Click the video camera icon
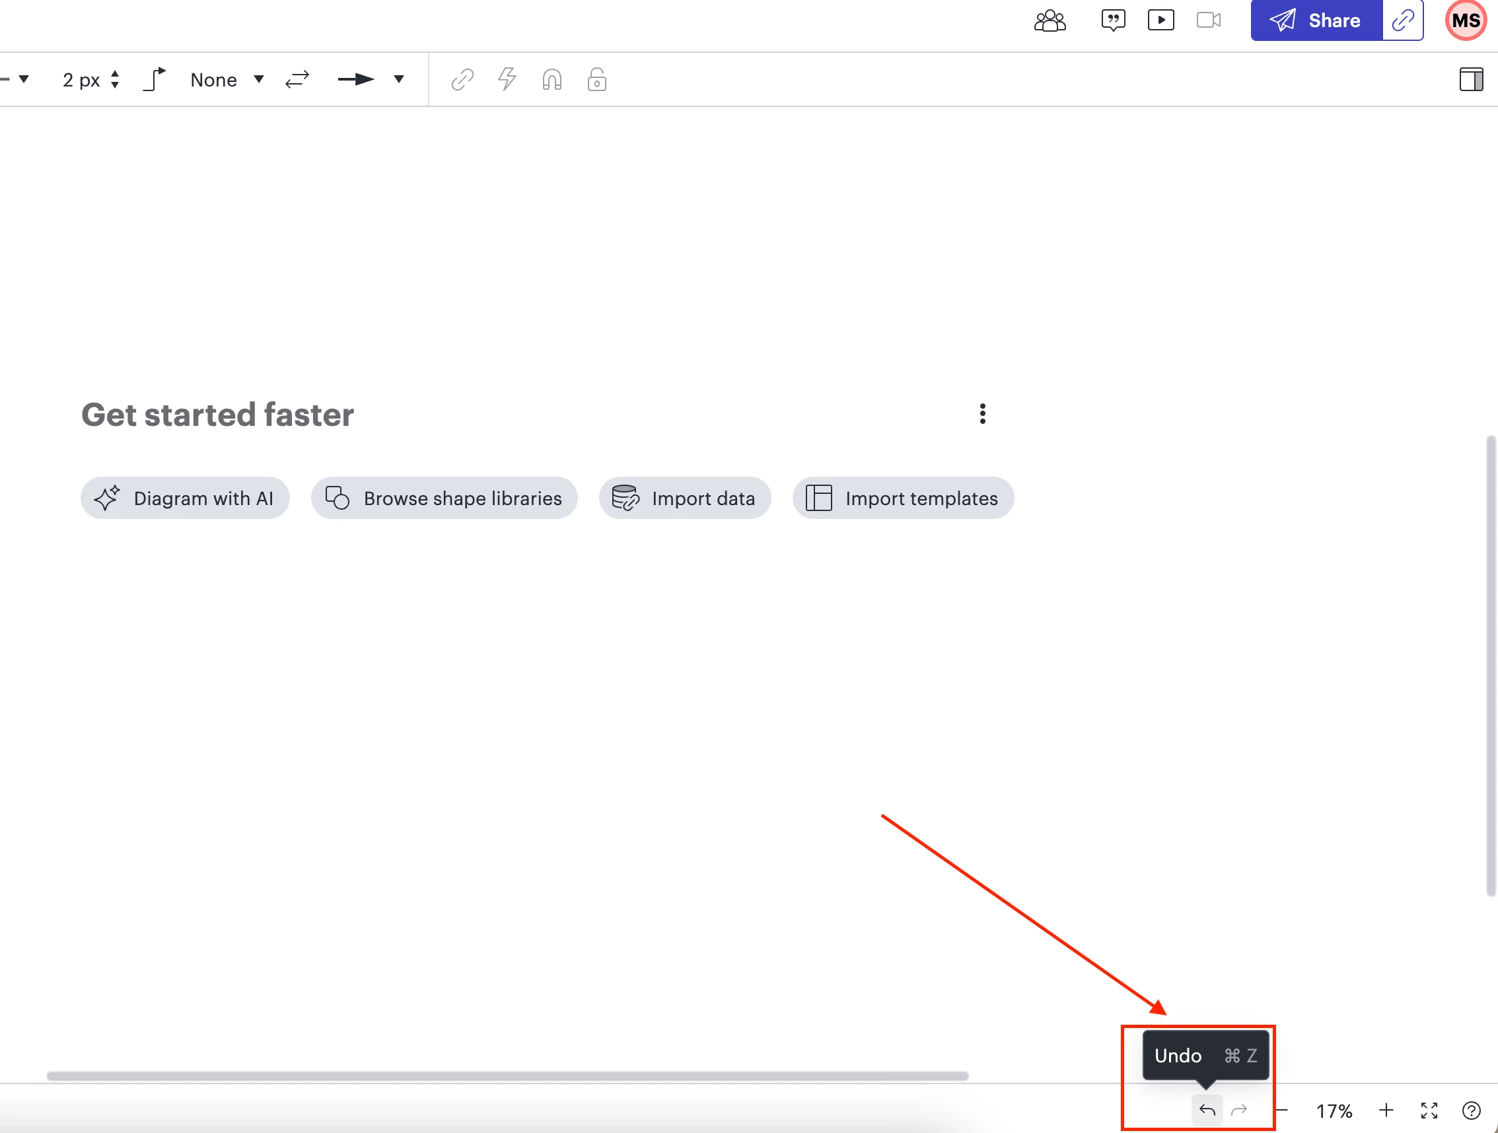The height and width of the screenshot is (1133, 1498). (x=1208, y=20)
